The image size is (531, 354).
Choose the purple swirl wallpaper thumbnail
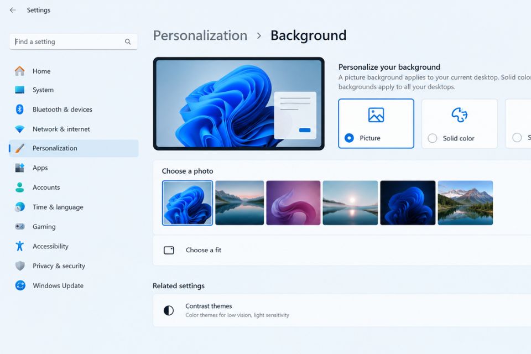pyautogui.click(x=293, y=202)
